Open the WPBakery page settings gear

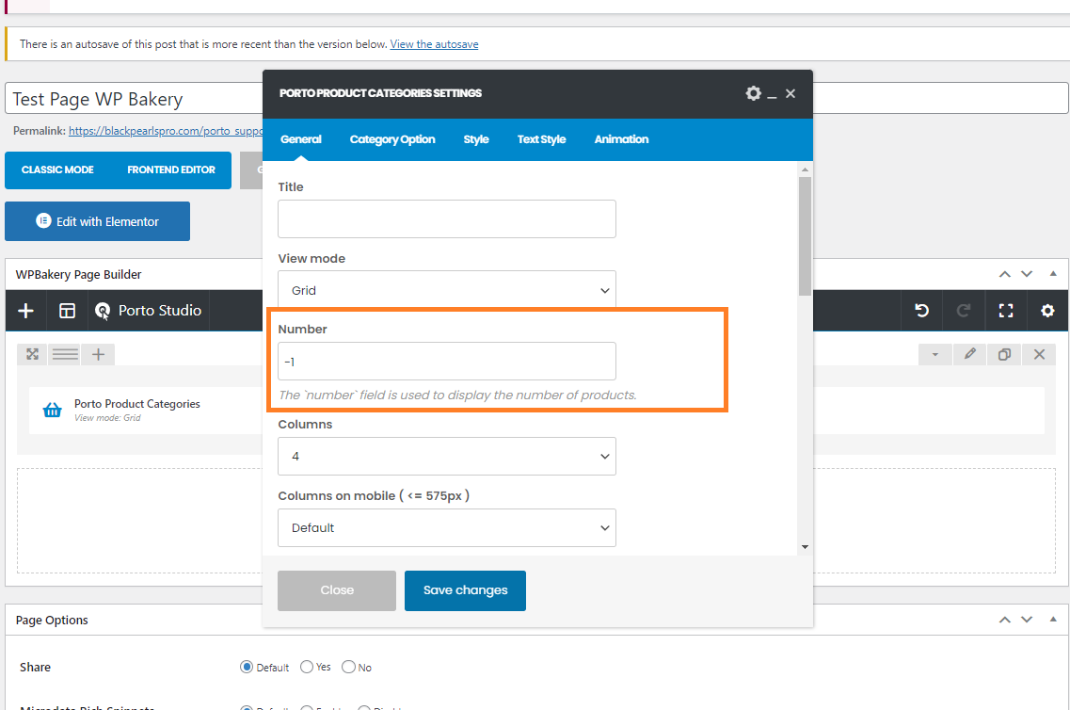click(x=1047, y=311)
